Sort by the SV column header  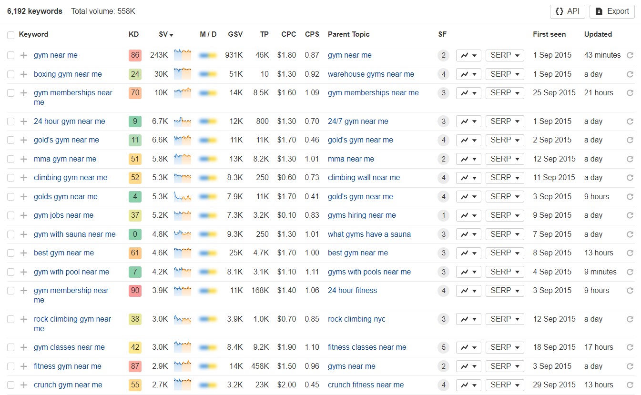(x=166, y=34)
